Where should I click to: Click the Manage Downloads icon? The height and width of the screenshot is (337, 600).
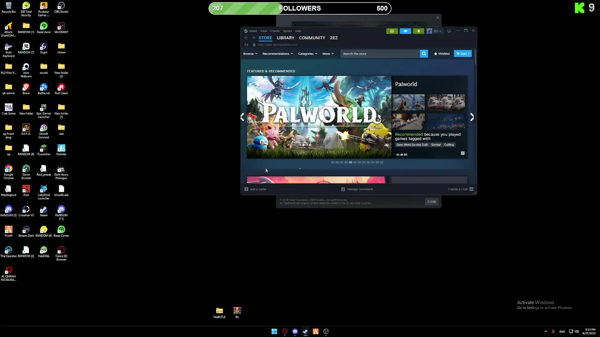pos(343,189)
